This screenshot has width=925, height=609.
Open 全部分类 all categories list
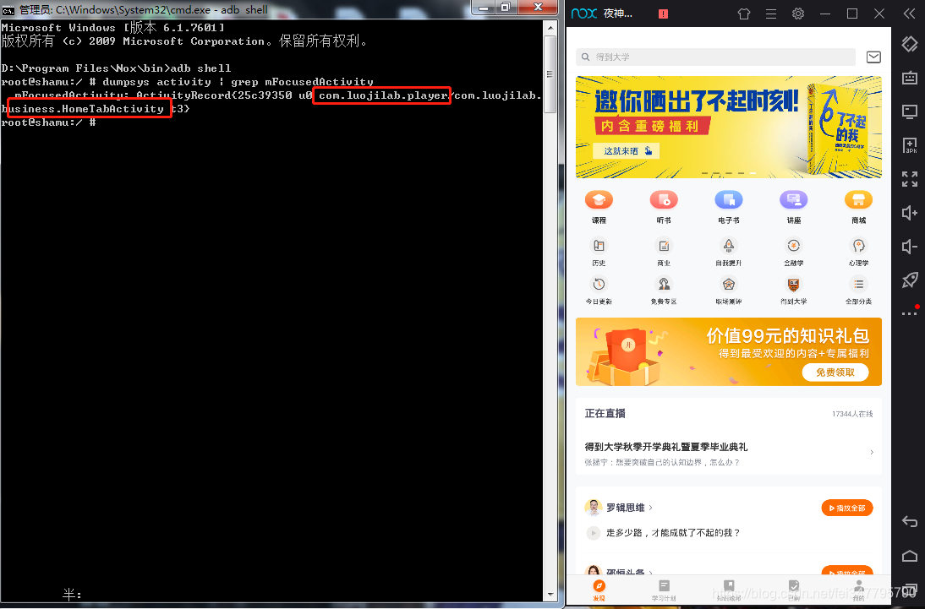coord(858,291)
